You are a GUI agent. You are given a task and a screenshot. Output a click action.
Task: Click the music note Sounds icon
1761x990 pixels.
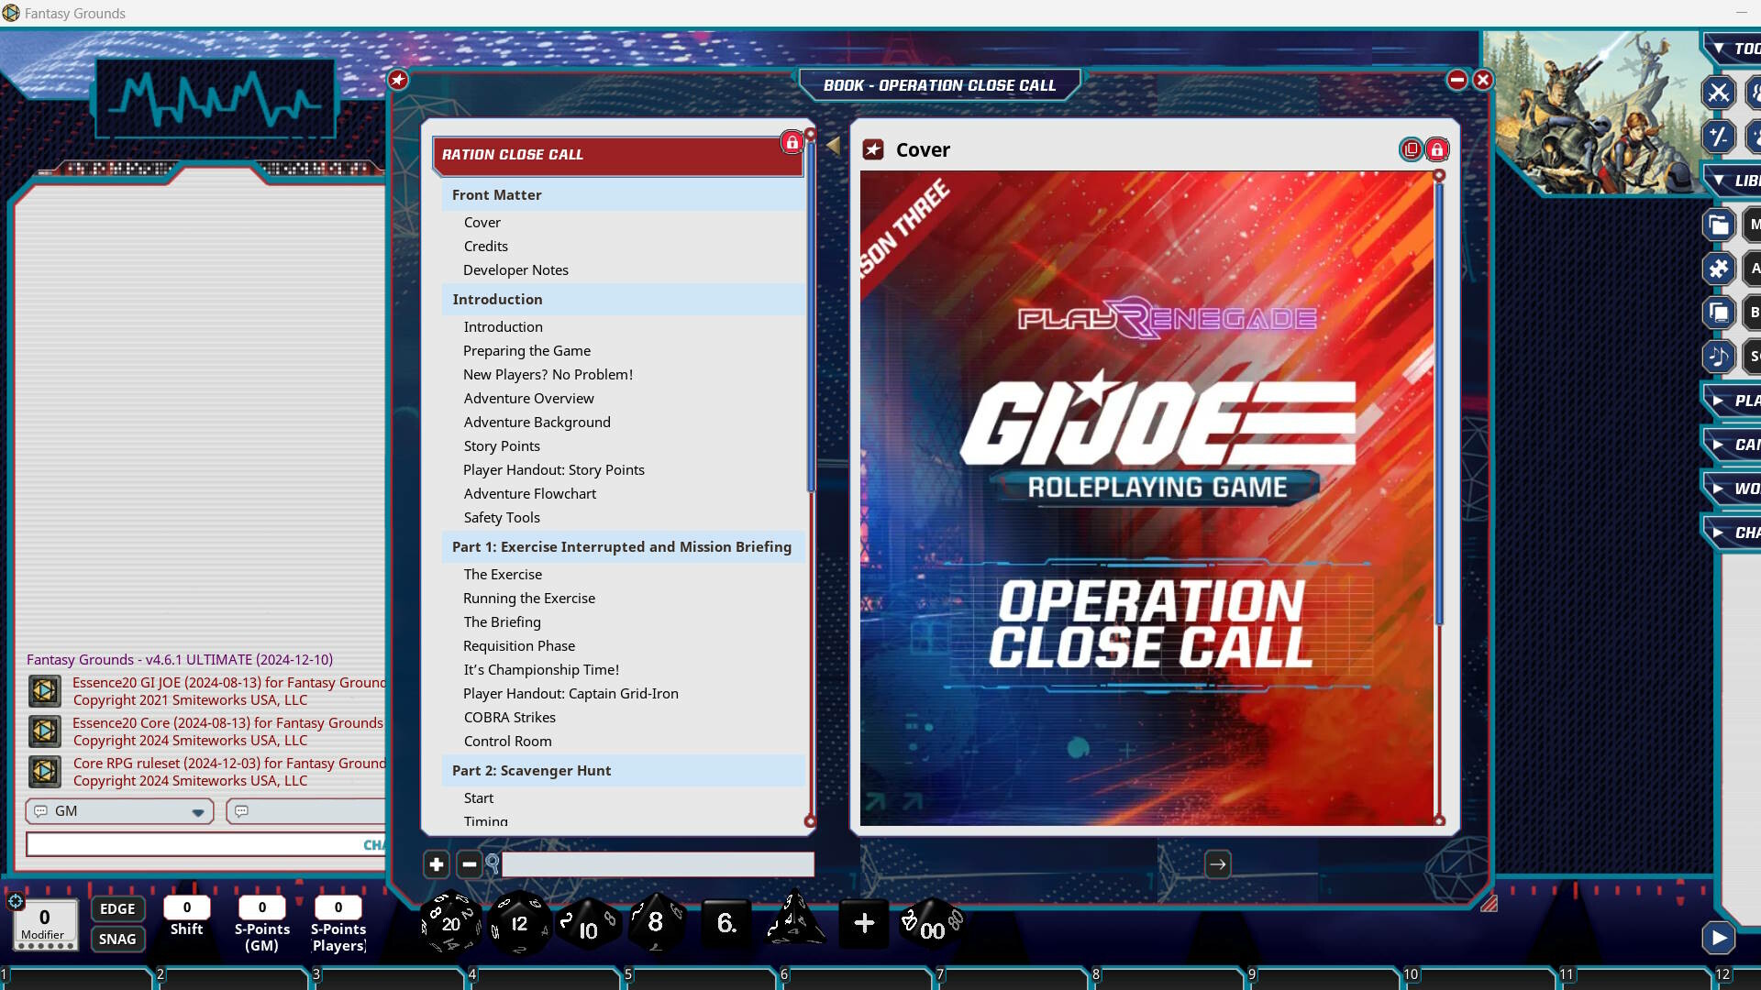[1720, 357]
